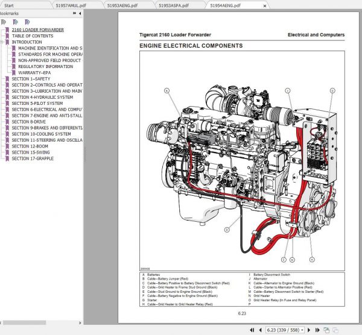Click legend entry 'Cable–Battery Jumper (Red)'

tap(168, 279)
